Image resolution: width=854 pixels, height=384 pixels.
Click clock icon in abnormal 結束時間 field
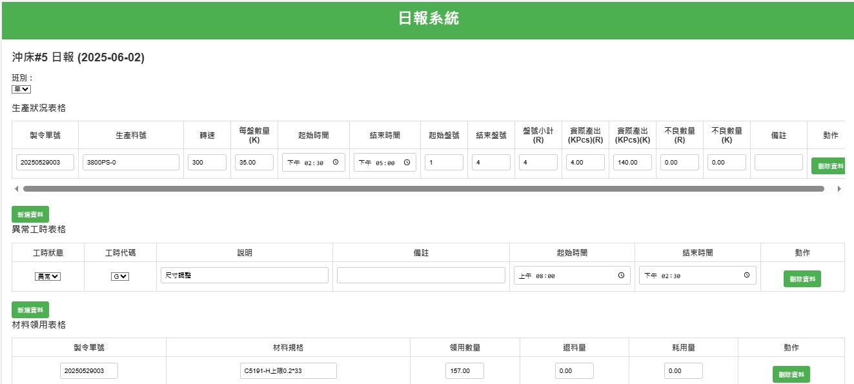(746, 275)
